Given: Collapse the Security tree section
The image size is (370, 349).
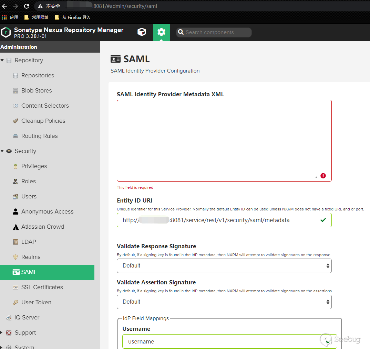Looking at the screenshot, I should (2, 151).
